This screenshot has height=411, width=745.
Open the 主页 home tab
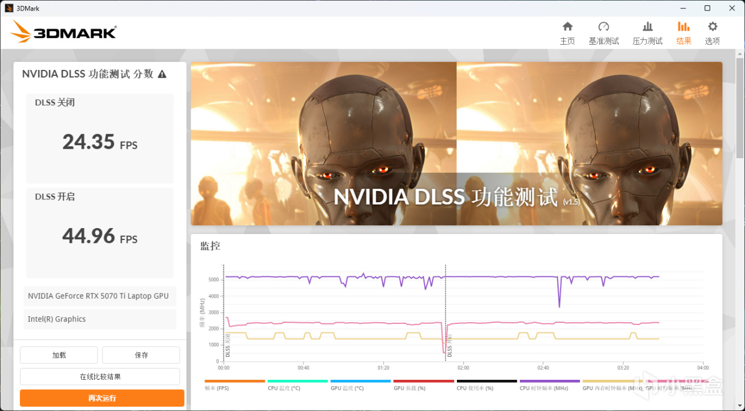(x=567, y=34)
